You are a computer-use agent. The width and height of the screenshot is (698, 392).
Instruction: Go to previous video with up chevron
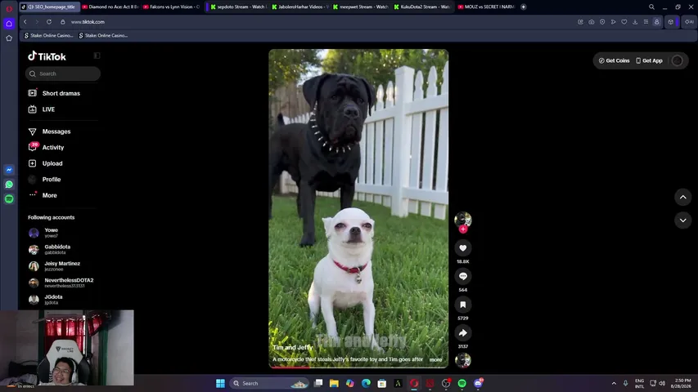click(x=683, y=197)
